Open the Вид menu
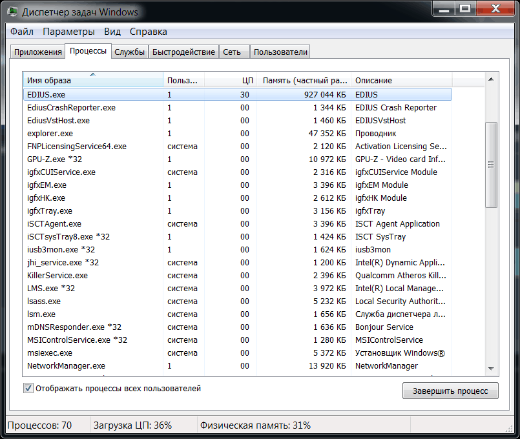Viewport: 520px width, 439px height. [x=112, y=32]
